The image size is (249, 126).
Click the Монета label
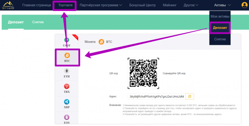90,42
